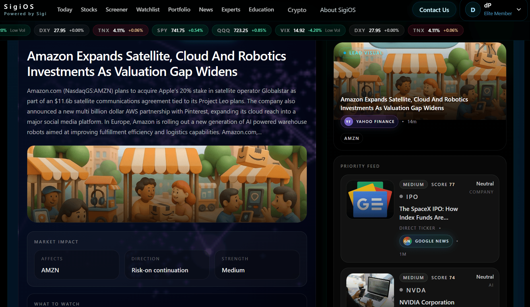The image size is (530, 307).
Task: Open the NVDA laptop article thumbnail
Action: (x=370, y=290)
